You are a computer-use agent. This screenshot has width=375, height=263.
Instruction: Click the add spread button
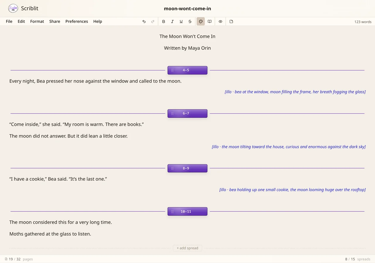[187, 248]
